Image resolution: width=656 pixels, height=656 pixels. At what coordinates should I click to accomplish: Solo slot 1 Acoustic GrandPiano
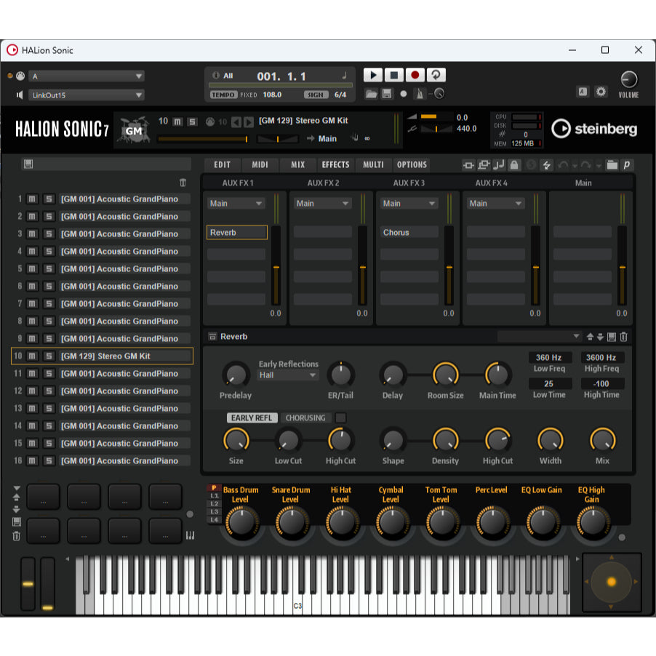pyautogui.click(x=47, y=199)
